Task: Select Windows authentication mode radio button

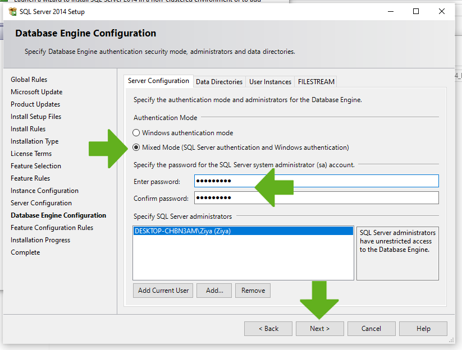Action: [135, 133]
